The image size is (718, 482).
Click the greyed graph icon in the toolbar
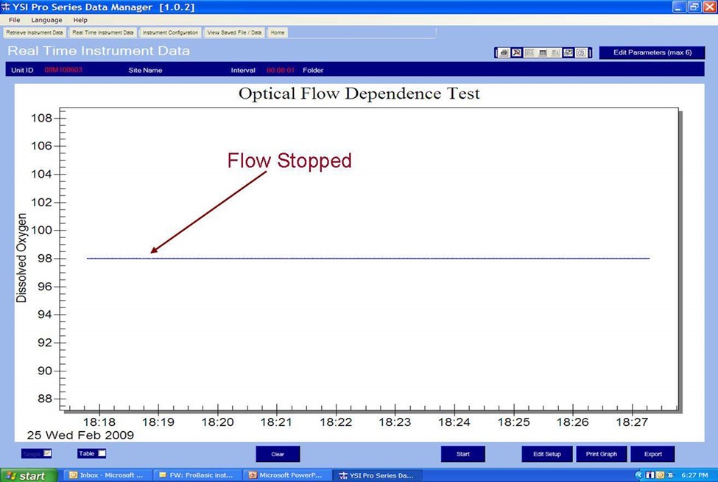point(529,53)
